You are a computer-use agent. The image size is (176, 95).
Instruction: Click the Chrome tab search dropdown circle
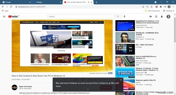[x=155, y=2]
